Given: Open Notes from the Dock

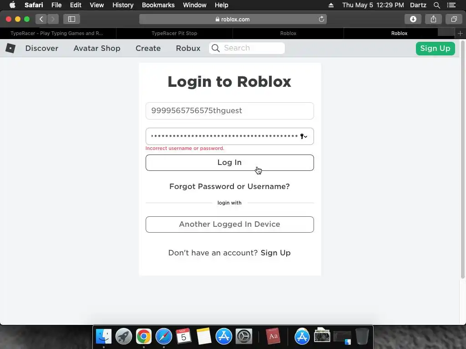Looking at the screenshot, I should point(203,336).
